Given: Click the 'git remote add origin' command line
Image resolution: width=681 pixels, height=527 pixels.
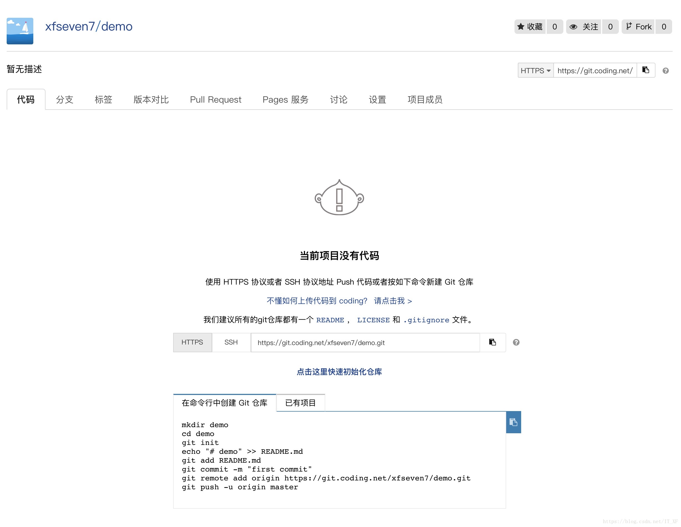Looking at the screenshot, I should [x=326, y=478].
